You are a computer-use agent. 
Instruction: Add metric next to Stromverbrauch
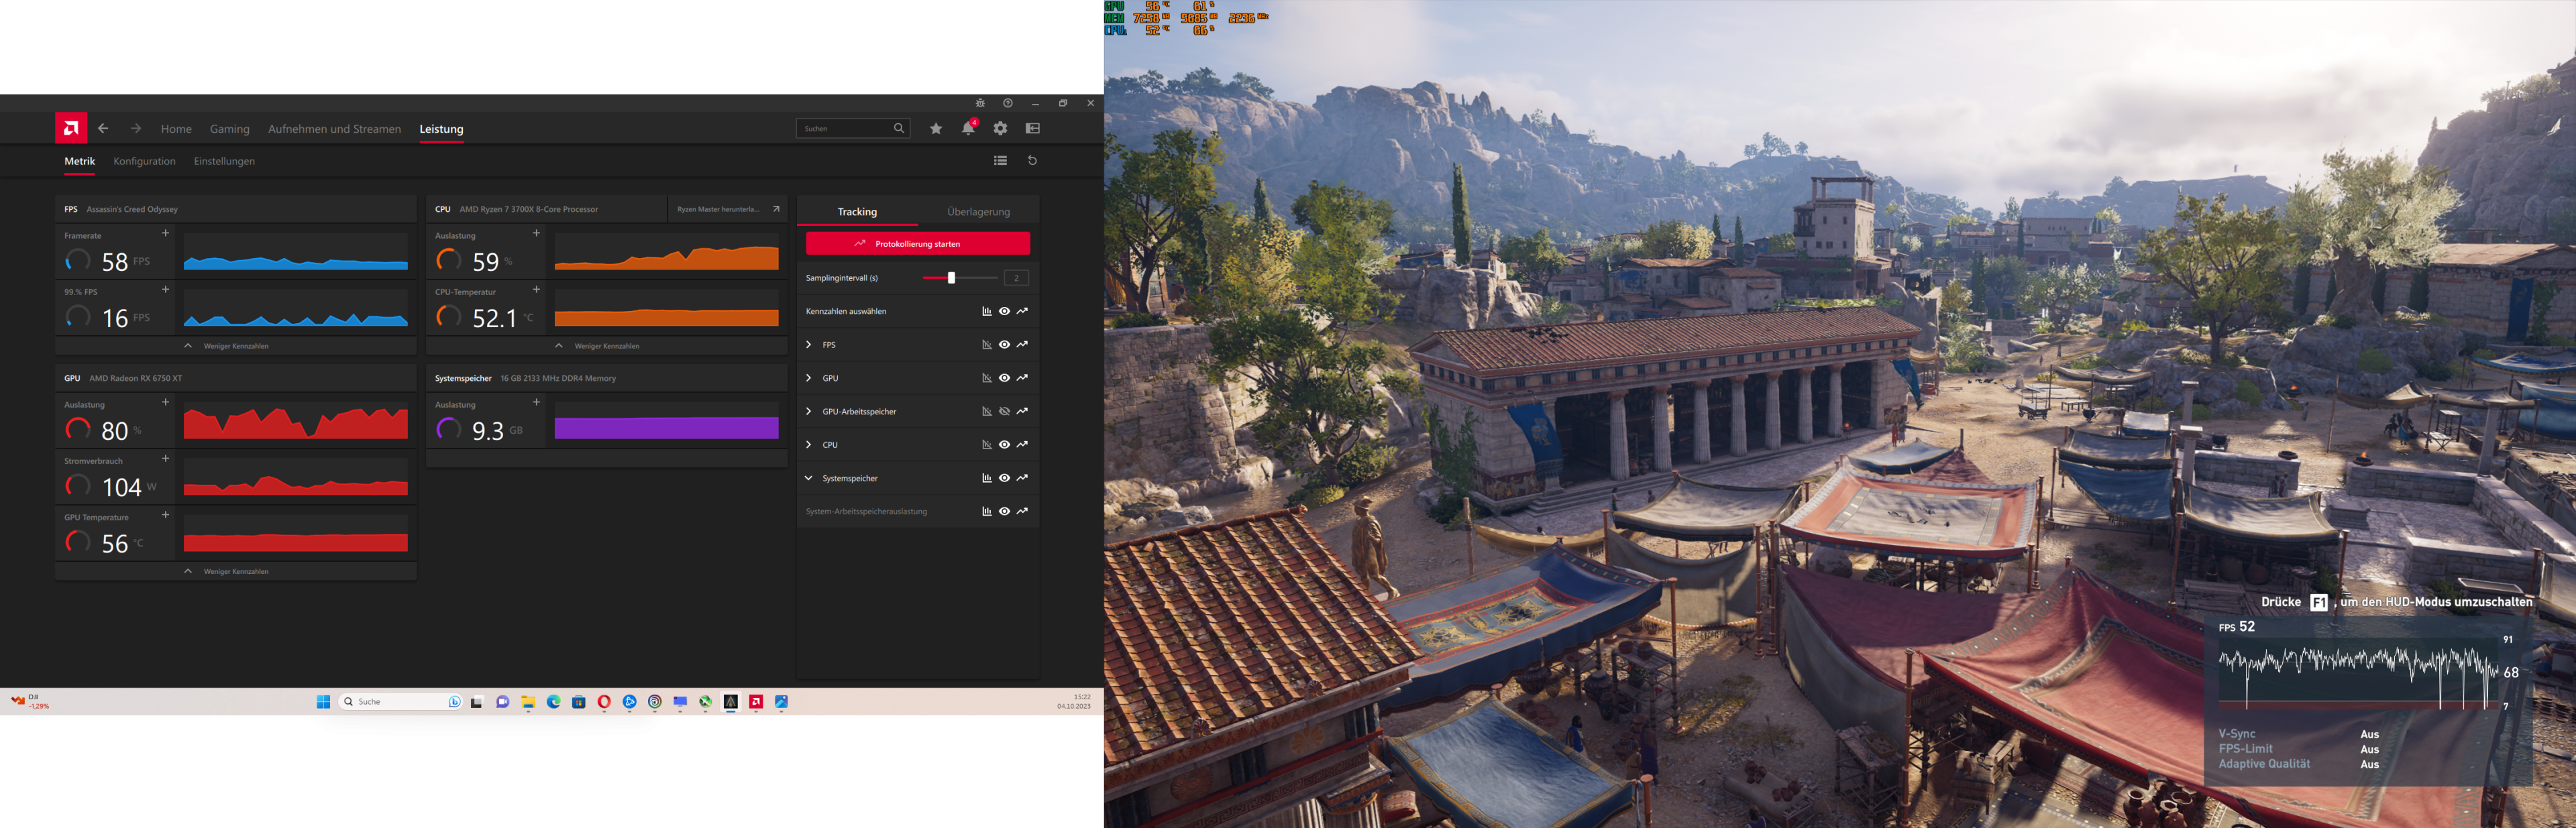(166, 458)
